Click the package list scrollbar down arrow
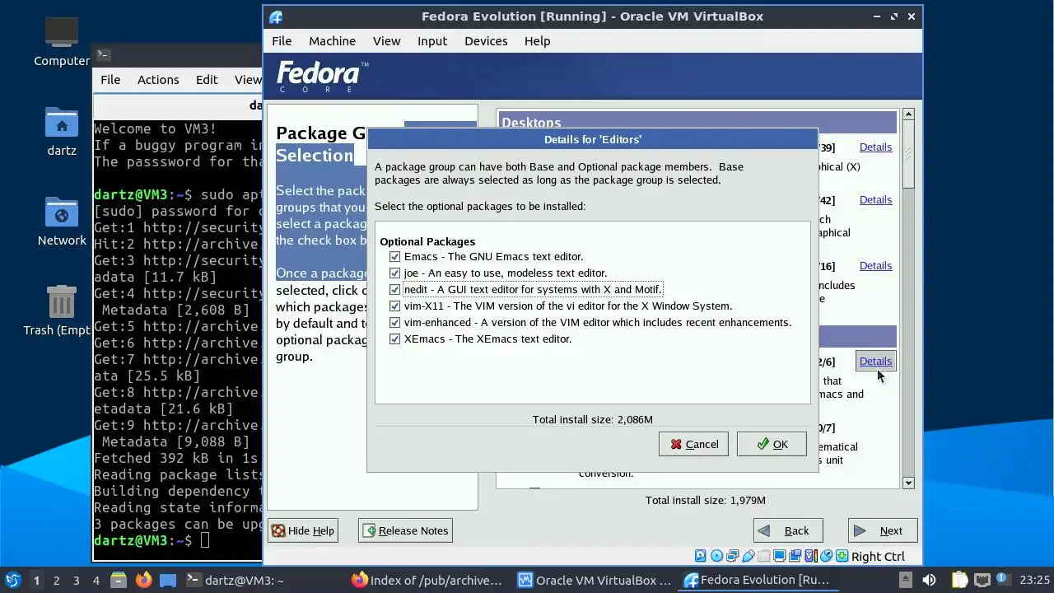The image size is (1054, 593). 908,483
